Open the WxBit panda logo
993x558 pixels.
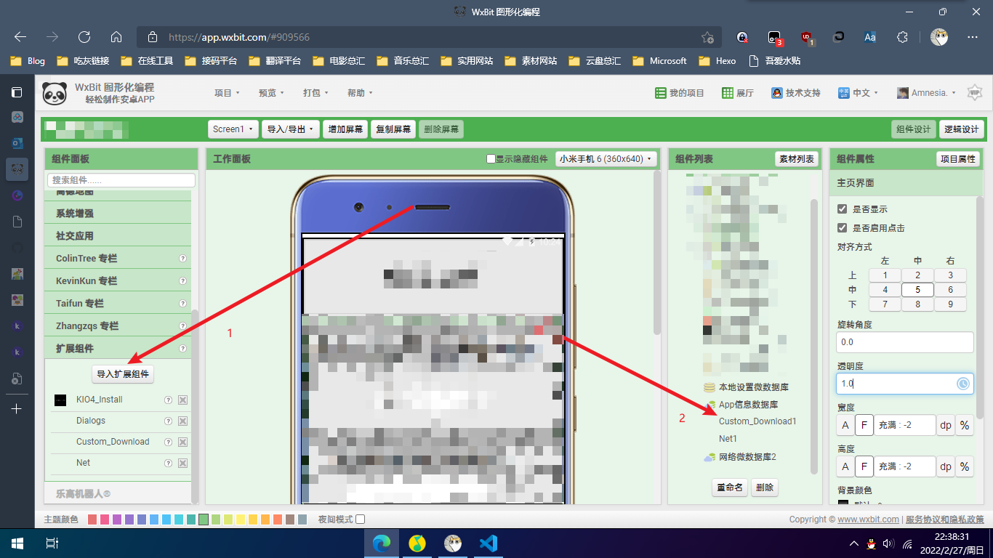(x=55, y=93)
